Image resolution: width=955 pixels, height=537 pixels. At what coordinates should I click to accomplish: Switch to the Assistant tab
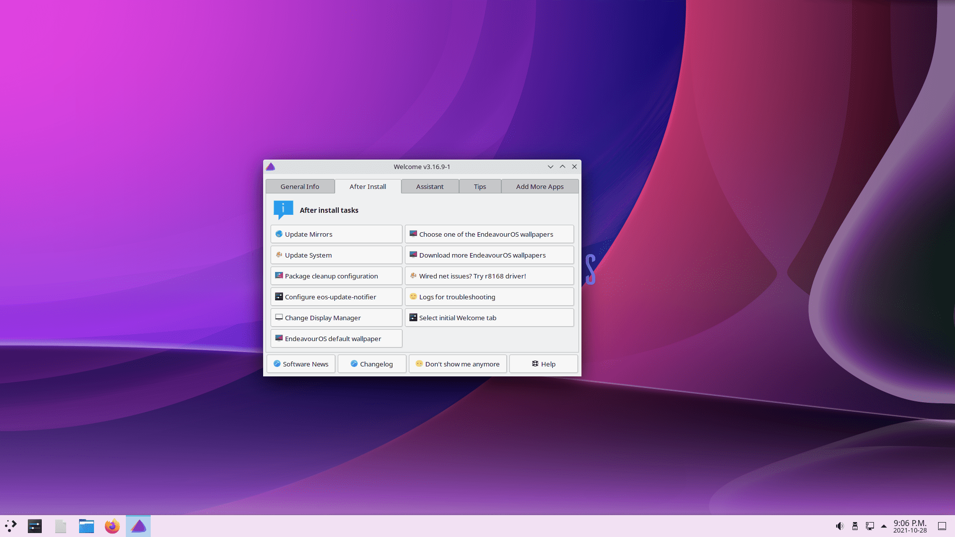(x=430, y=186)
